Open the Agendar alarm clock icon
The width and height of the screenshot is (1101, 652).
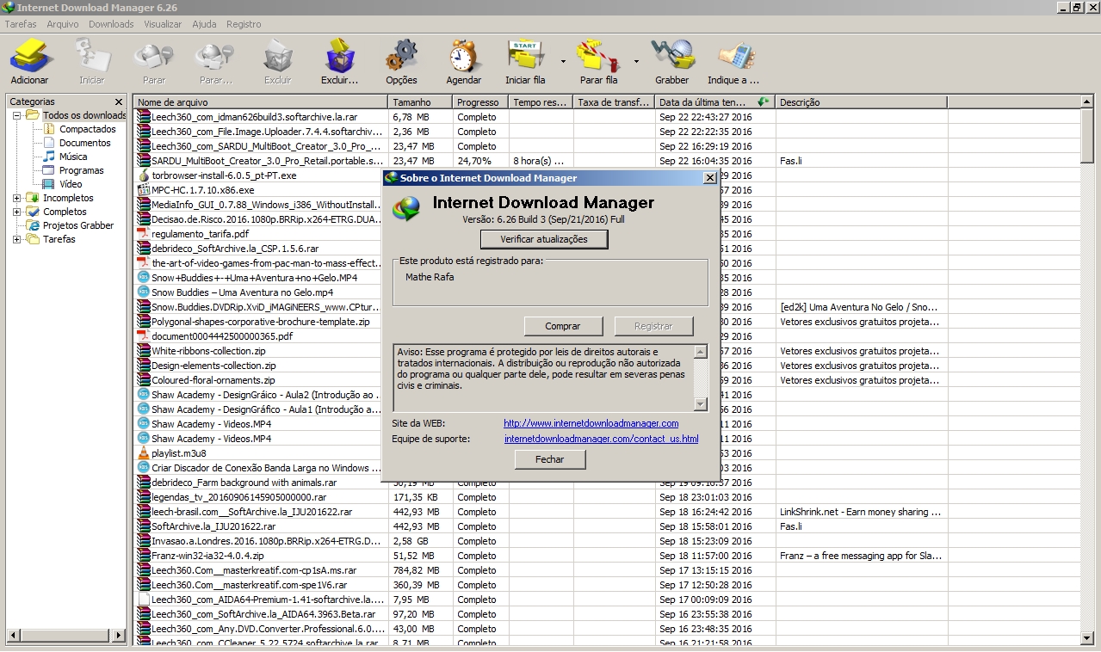coord(463,57)
